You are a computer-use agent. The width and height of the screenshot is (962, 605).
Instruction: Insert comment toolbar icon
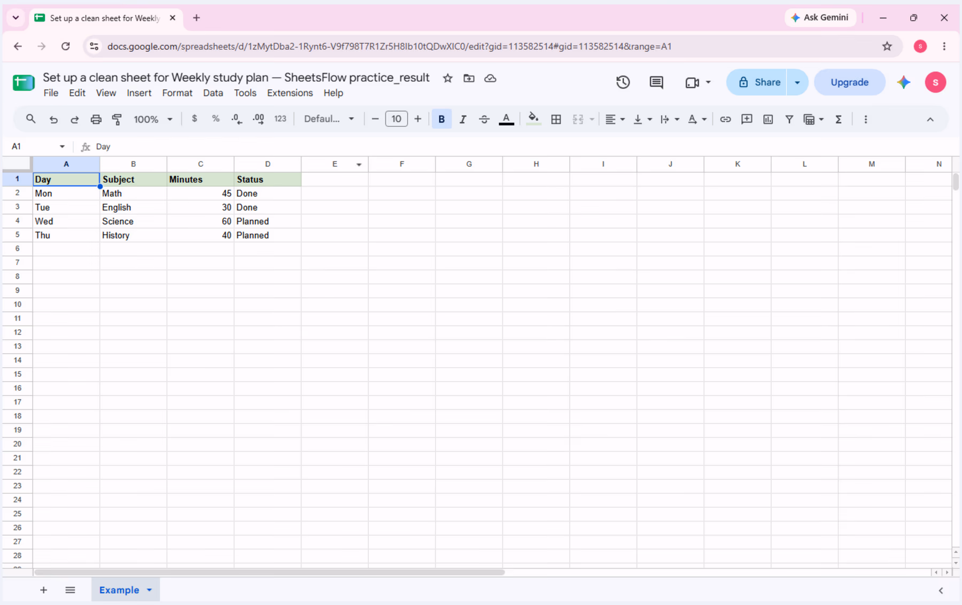(x=747, y=119)
